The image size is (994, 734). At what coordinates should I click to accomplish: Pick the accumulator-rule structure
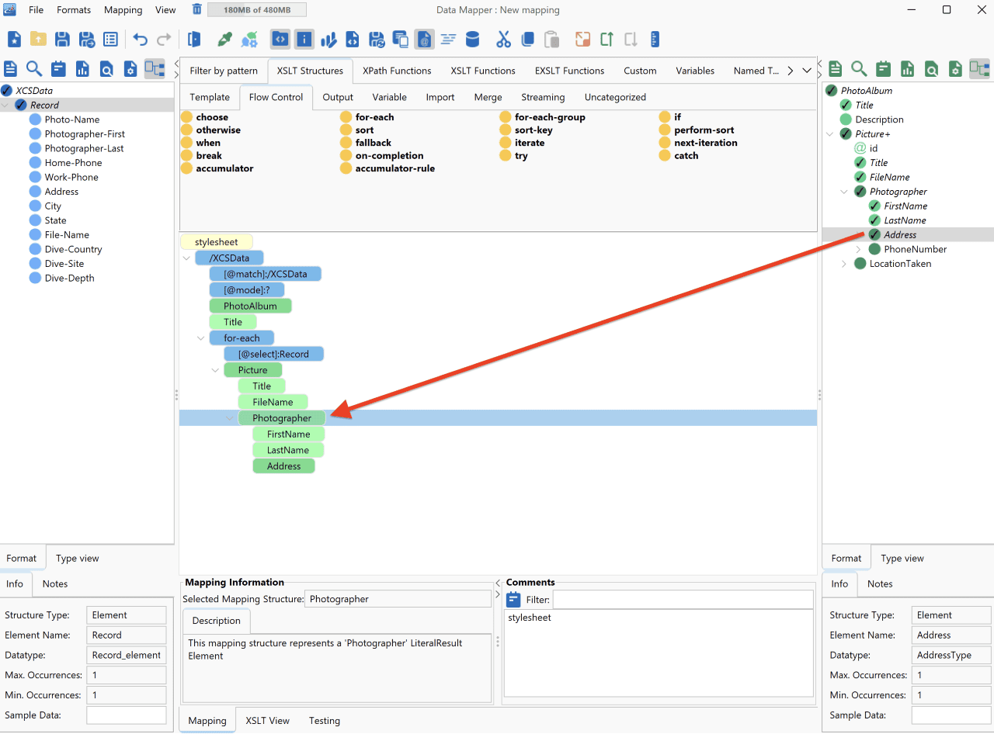[388, 168]
